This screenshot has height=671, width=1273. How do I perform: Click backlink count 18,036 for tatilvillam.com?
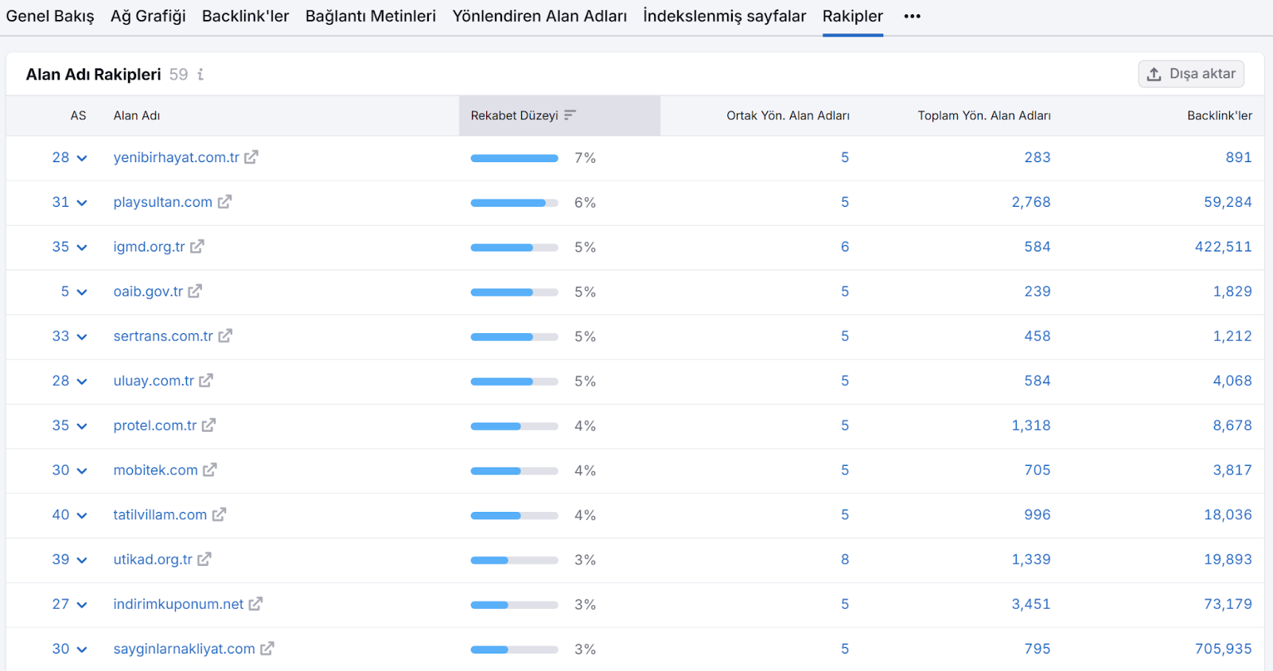click(x=1228, y=514)
